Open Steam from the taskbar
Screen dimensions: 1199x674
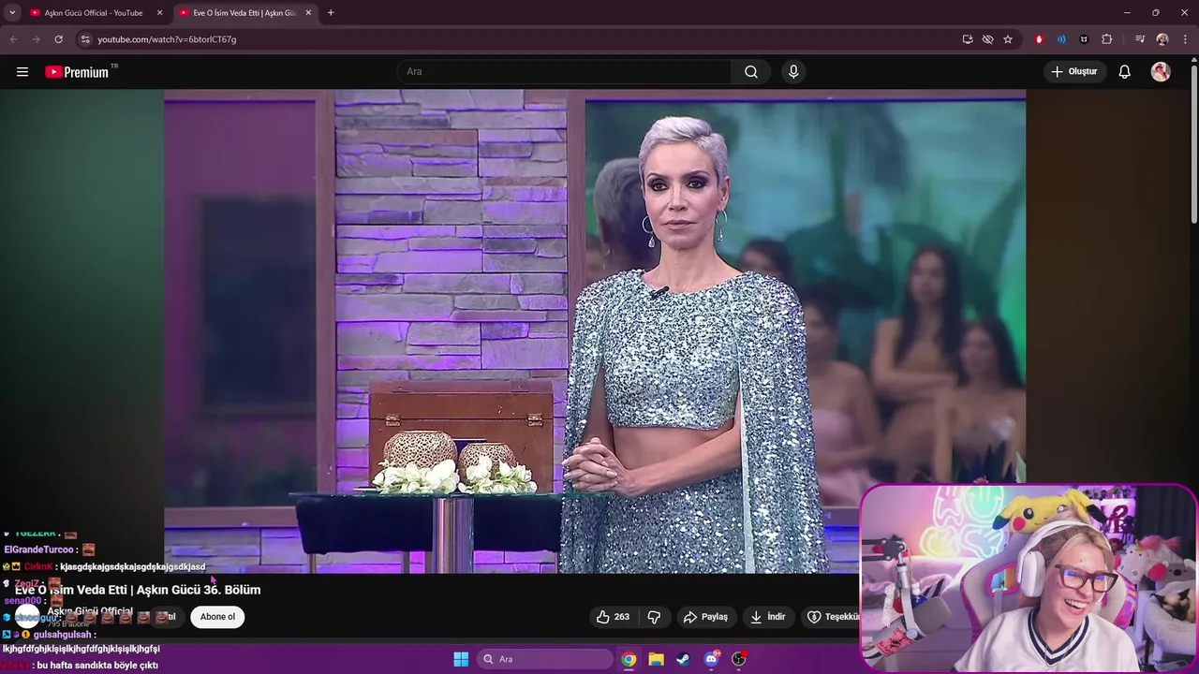pos(684,659)
